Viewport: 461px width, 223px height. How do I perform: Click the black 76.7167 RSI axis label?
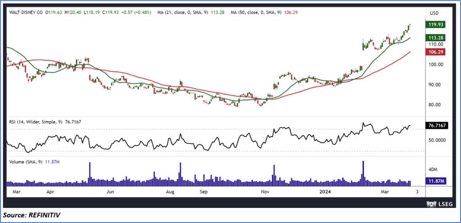coord(436,126)
